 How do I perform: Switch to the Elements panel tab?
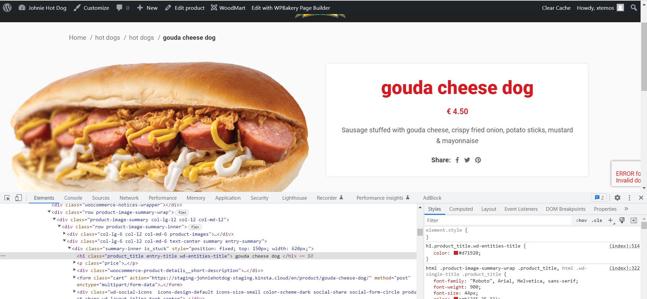pos(44,198)
